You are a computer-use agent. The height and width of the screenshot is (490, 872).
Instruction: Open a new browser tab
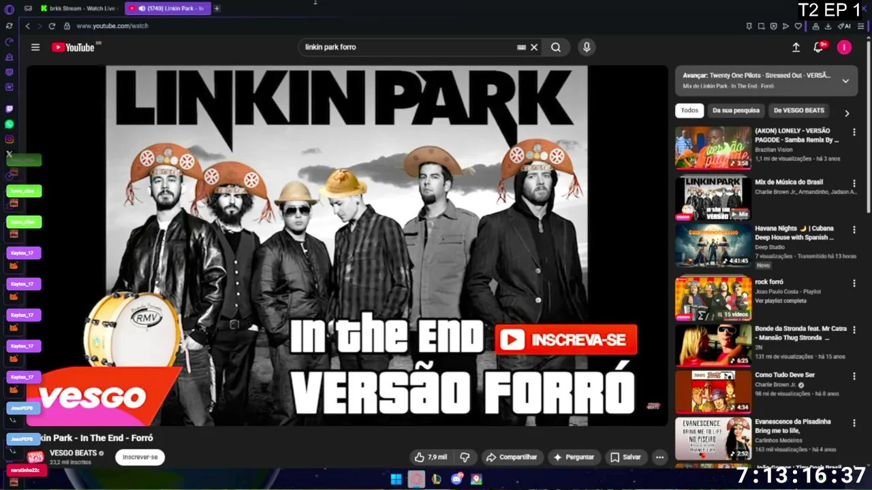[217, 8]
